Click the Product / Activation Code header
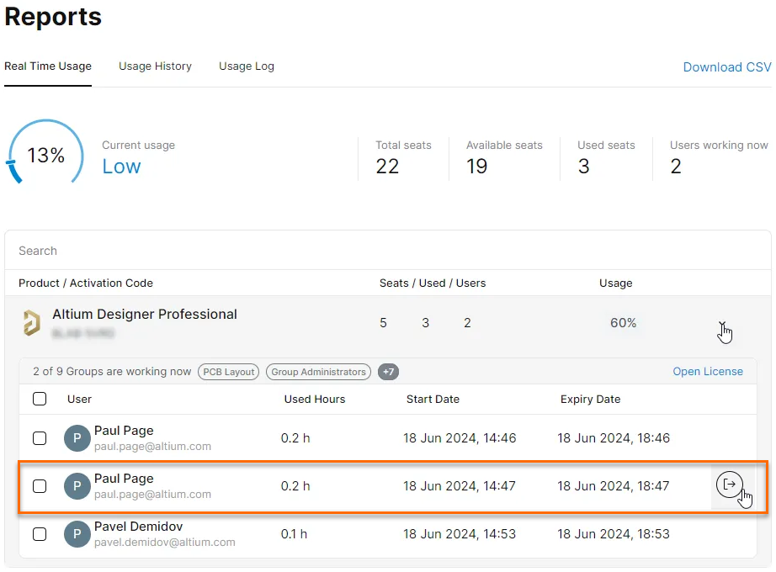This screenshot has width=776, height=572. pos(86,283)
